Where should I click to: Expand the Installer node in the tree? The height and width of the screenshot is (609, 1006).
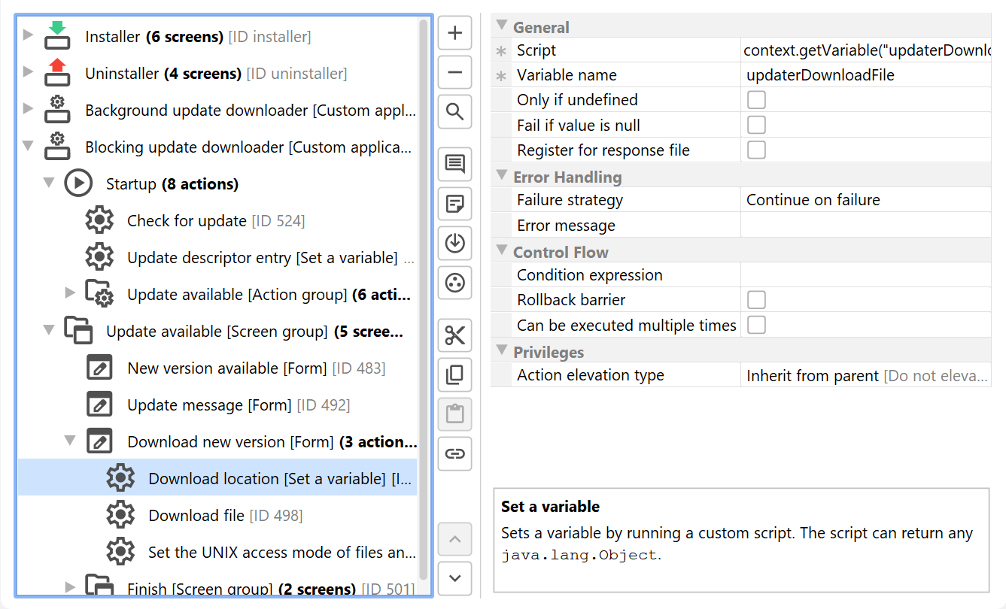pyautogui.click(x=28, y=35)
